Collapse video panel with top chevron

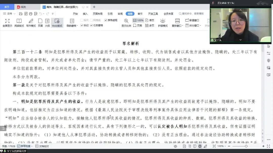[240, 10]
